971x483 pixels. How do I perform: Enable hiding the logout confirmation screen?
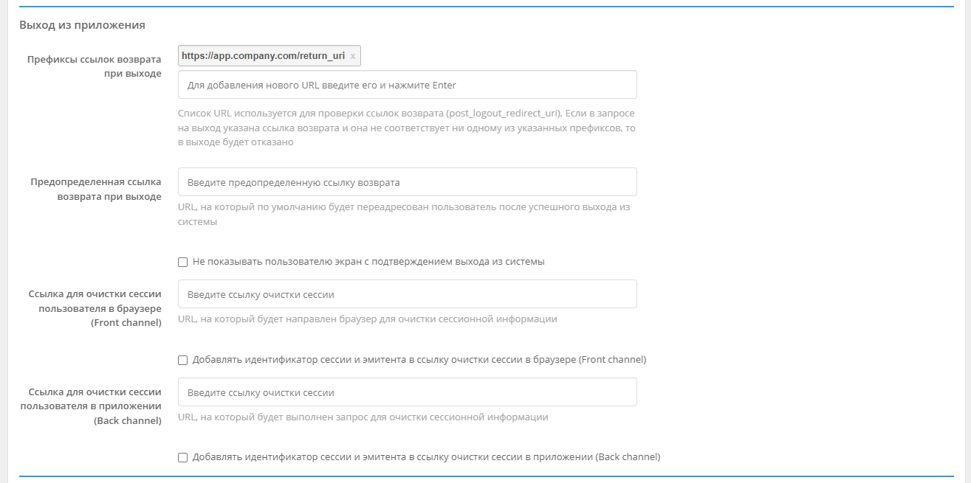pos(182,260)
